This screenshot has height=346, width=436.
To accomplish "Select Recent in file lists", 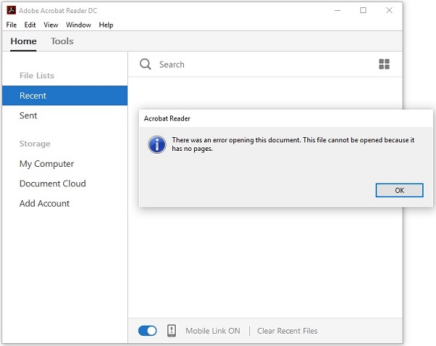I will click(65, 96).
